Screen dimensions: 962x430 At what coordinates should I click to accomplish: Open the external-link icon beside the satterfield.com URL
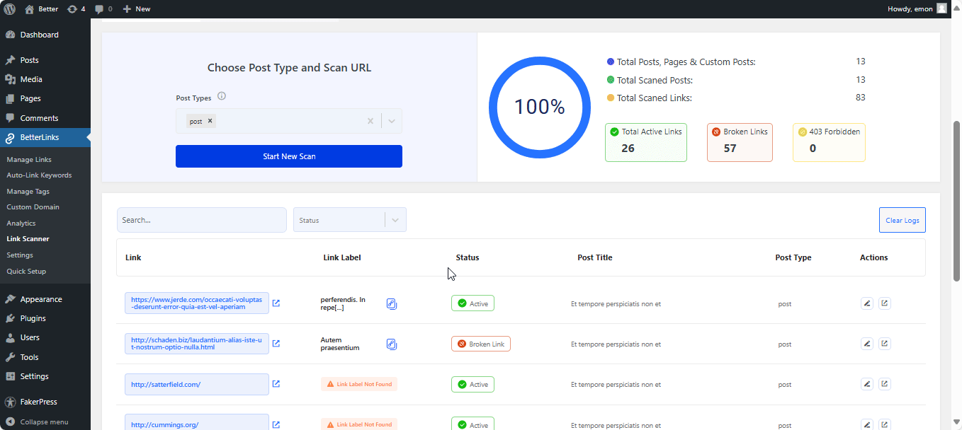click(276, 384)
